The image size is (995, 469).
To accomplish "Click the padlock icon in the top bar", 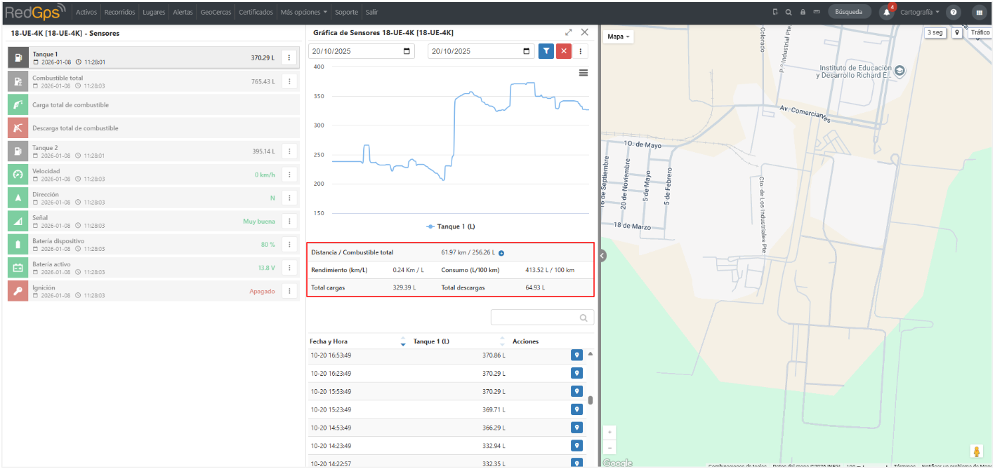I will point(803,12).
